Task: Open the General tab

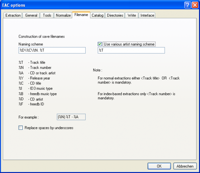Action: pos(31,15)
